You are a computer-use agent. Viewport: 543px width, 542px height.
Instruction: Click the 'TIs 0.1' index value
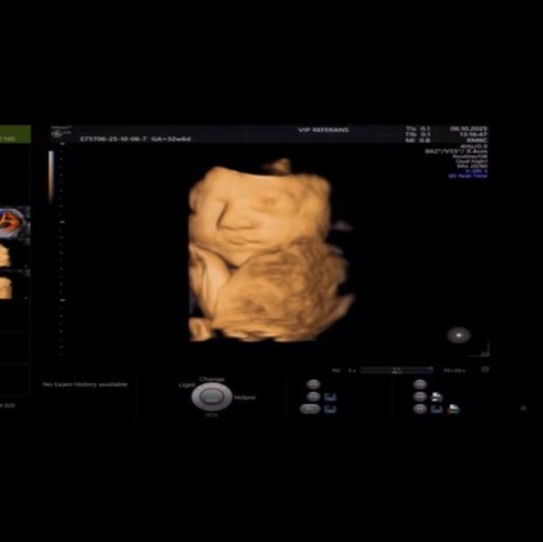tap(418, 128)
